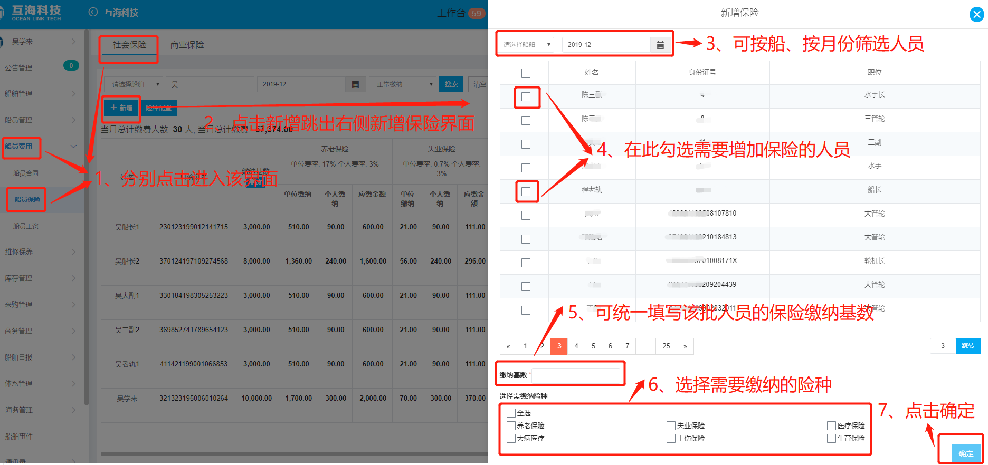Close the 新增保险 panel with the X
988x465 pixels.
pos(977,15)
